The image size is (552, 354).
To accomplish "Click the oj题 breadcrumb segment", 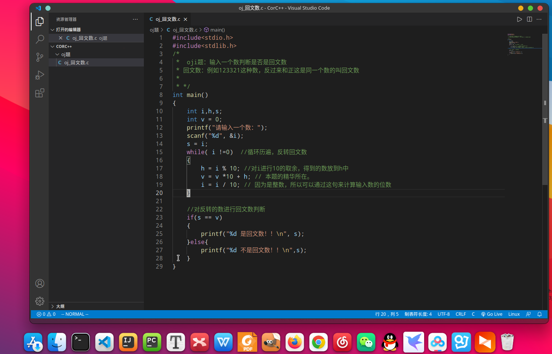I will (x=154, y=30).
